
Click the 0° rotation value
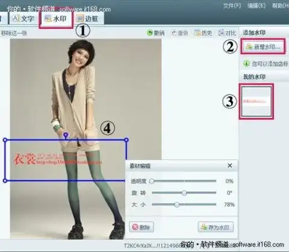[x=229, y=193]
